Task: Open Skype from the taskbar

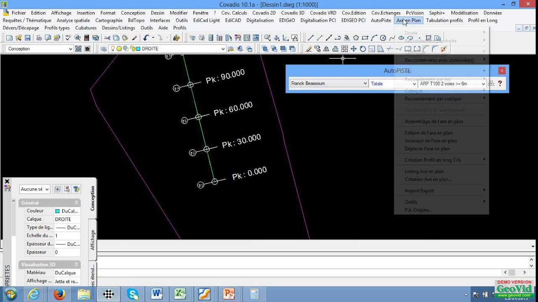Action: point(133,294)
